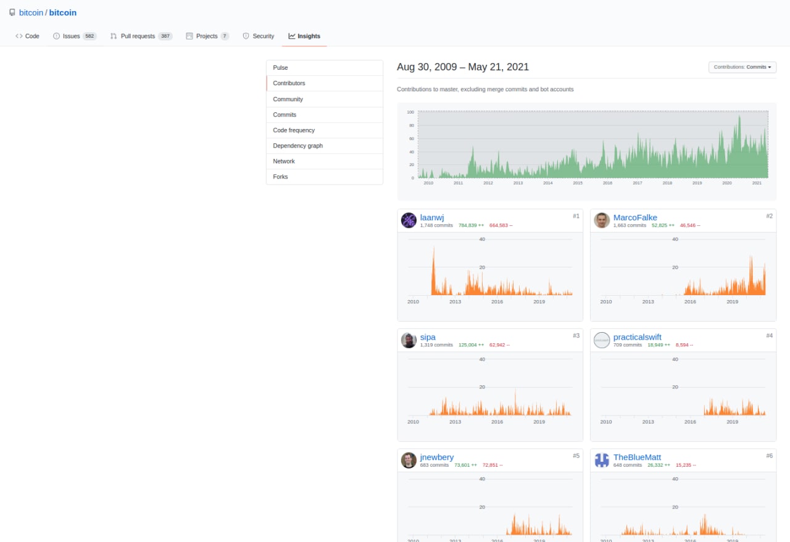The height and width of the screenshot is (542, 790).
Task: View practicalswift's 709 commits
Action: (628, 345)
